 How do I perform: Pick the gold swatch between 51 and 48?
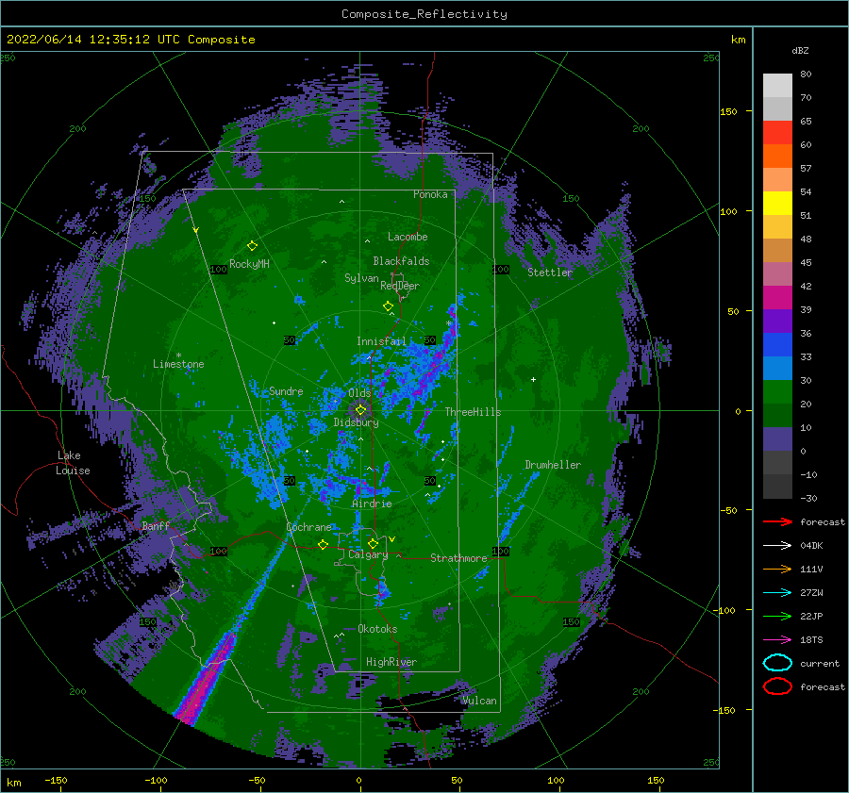pos(777,227)
